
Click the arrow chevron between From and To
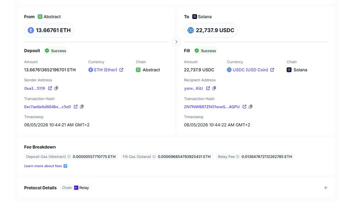click(x=176, y=42)
